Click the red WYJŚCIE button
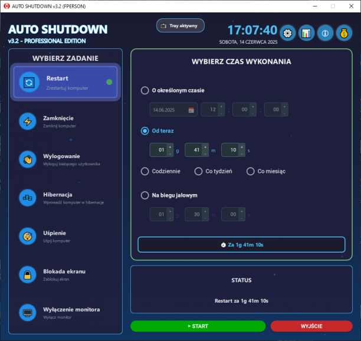361x341 pixels. click(x=311, y=326)
